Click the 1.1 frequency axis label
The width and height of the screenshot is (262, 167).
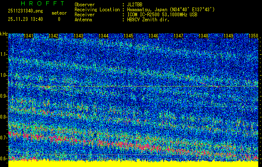(4, 54)
